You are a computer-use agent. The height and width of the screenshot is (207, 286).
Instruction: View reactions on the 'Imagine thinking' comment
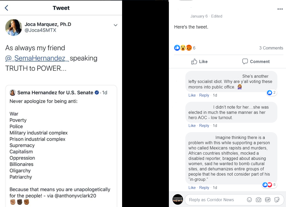(x=269, y=185)
